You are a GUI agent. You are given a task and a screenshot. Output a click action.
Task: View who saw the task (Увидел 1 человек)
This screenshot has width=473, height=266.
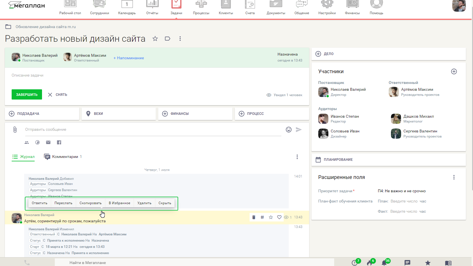click(x=284, y=95)
